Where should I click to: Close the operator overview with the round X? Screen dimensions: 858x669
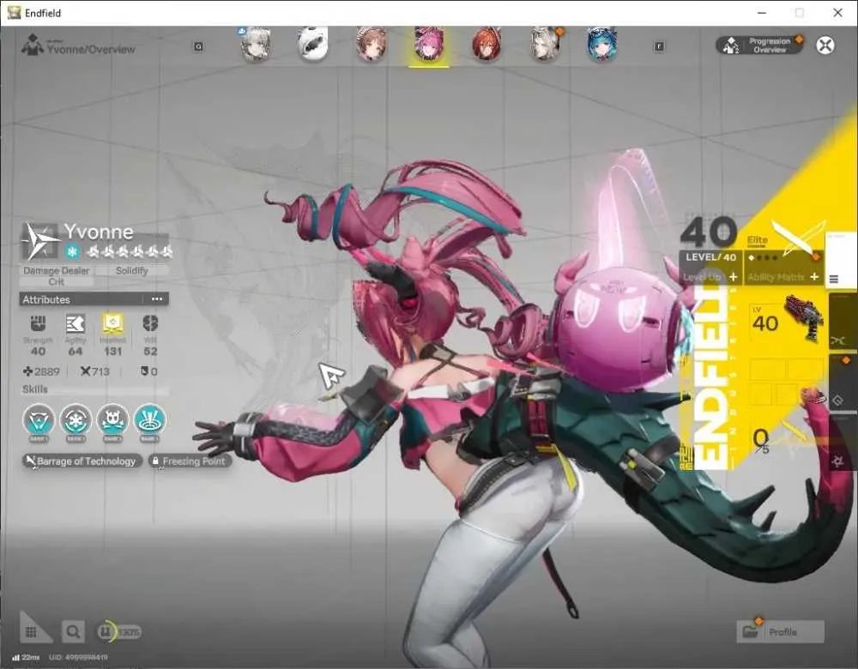pyautogui.click(x=825, y=45)
